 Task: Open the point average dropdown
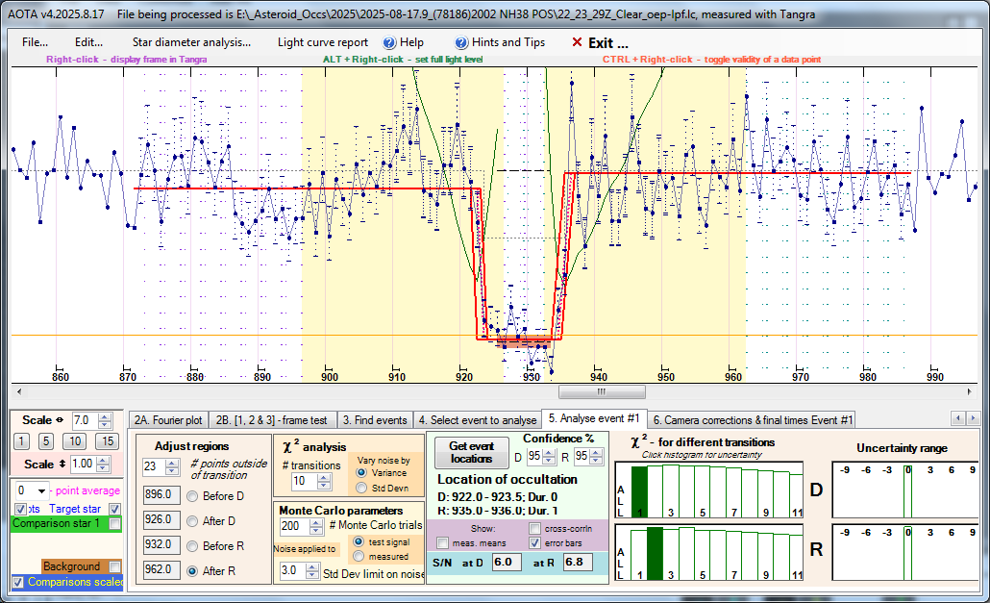click(41, 491)
